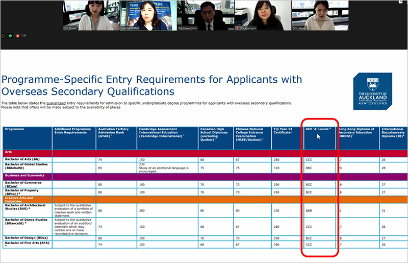Click IB value 28 for Global Studies
Screen dimensions: 408x263
point(384,168)
